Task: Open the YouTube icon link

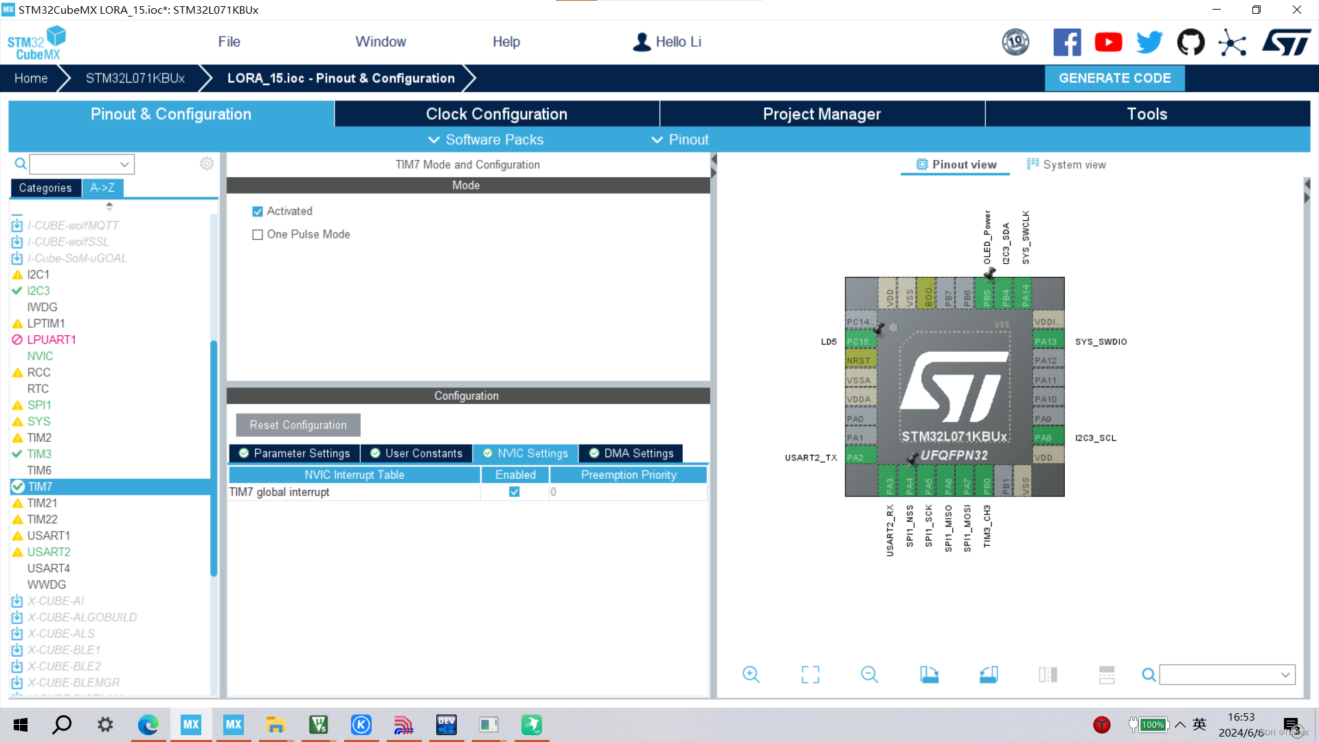Action: 1108,43
